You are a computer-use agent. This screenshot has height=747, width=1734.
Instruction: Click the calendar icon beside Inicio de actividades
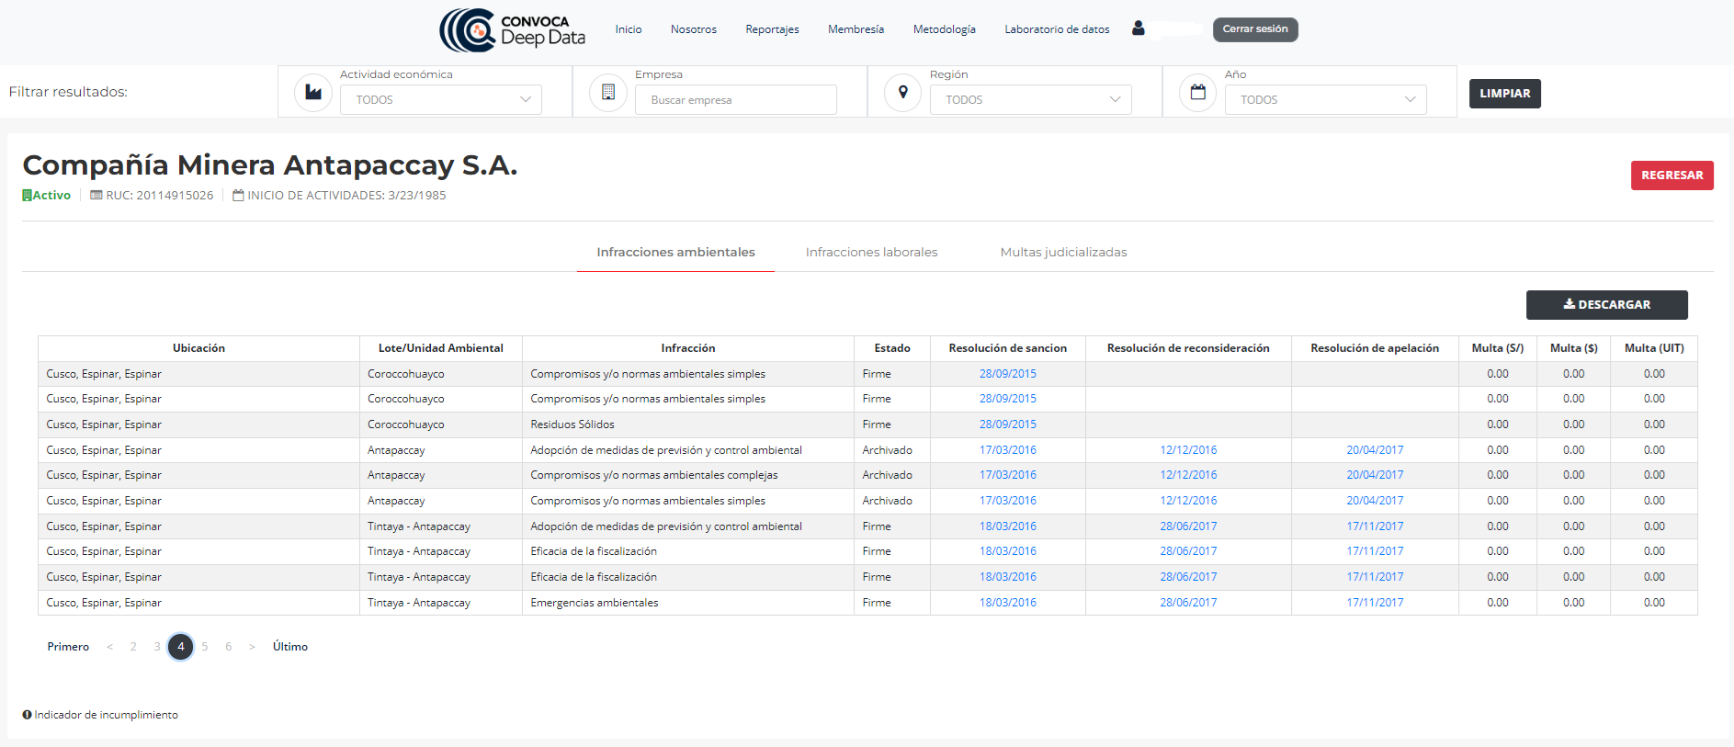click(238, 195)
